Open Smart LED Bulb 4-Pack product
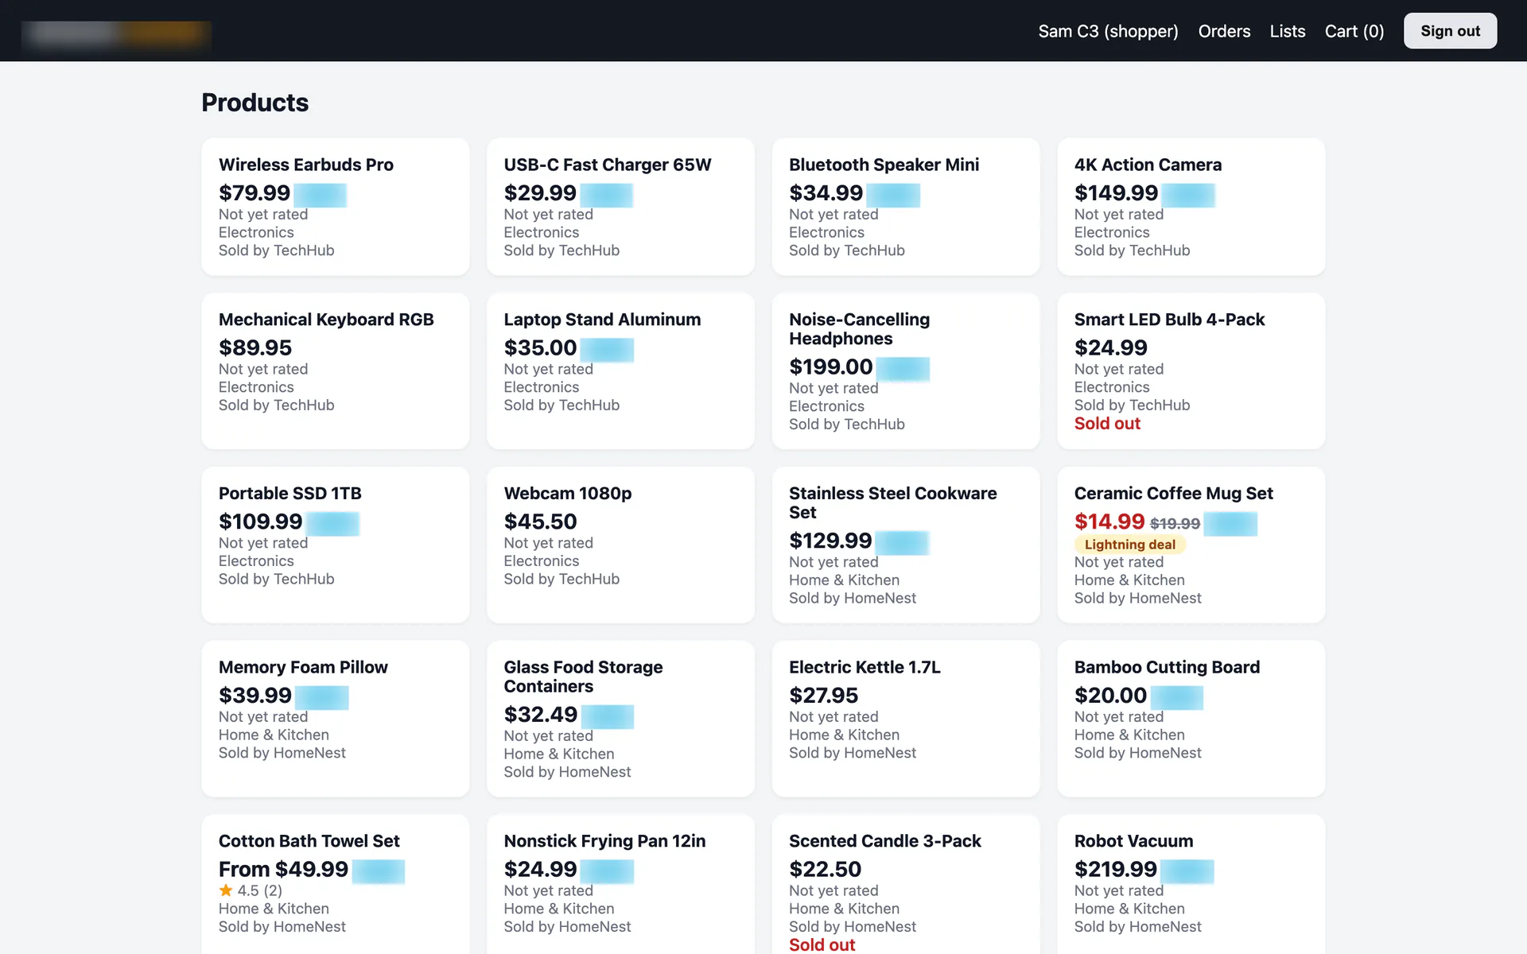1527x954 pixels. [x=1169, y=320]
